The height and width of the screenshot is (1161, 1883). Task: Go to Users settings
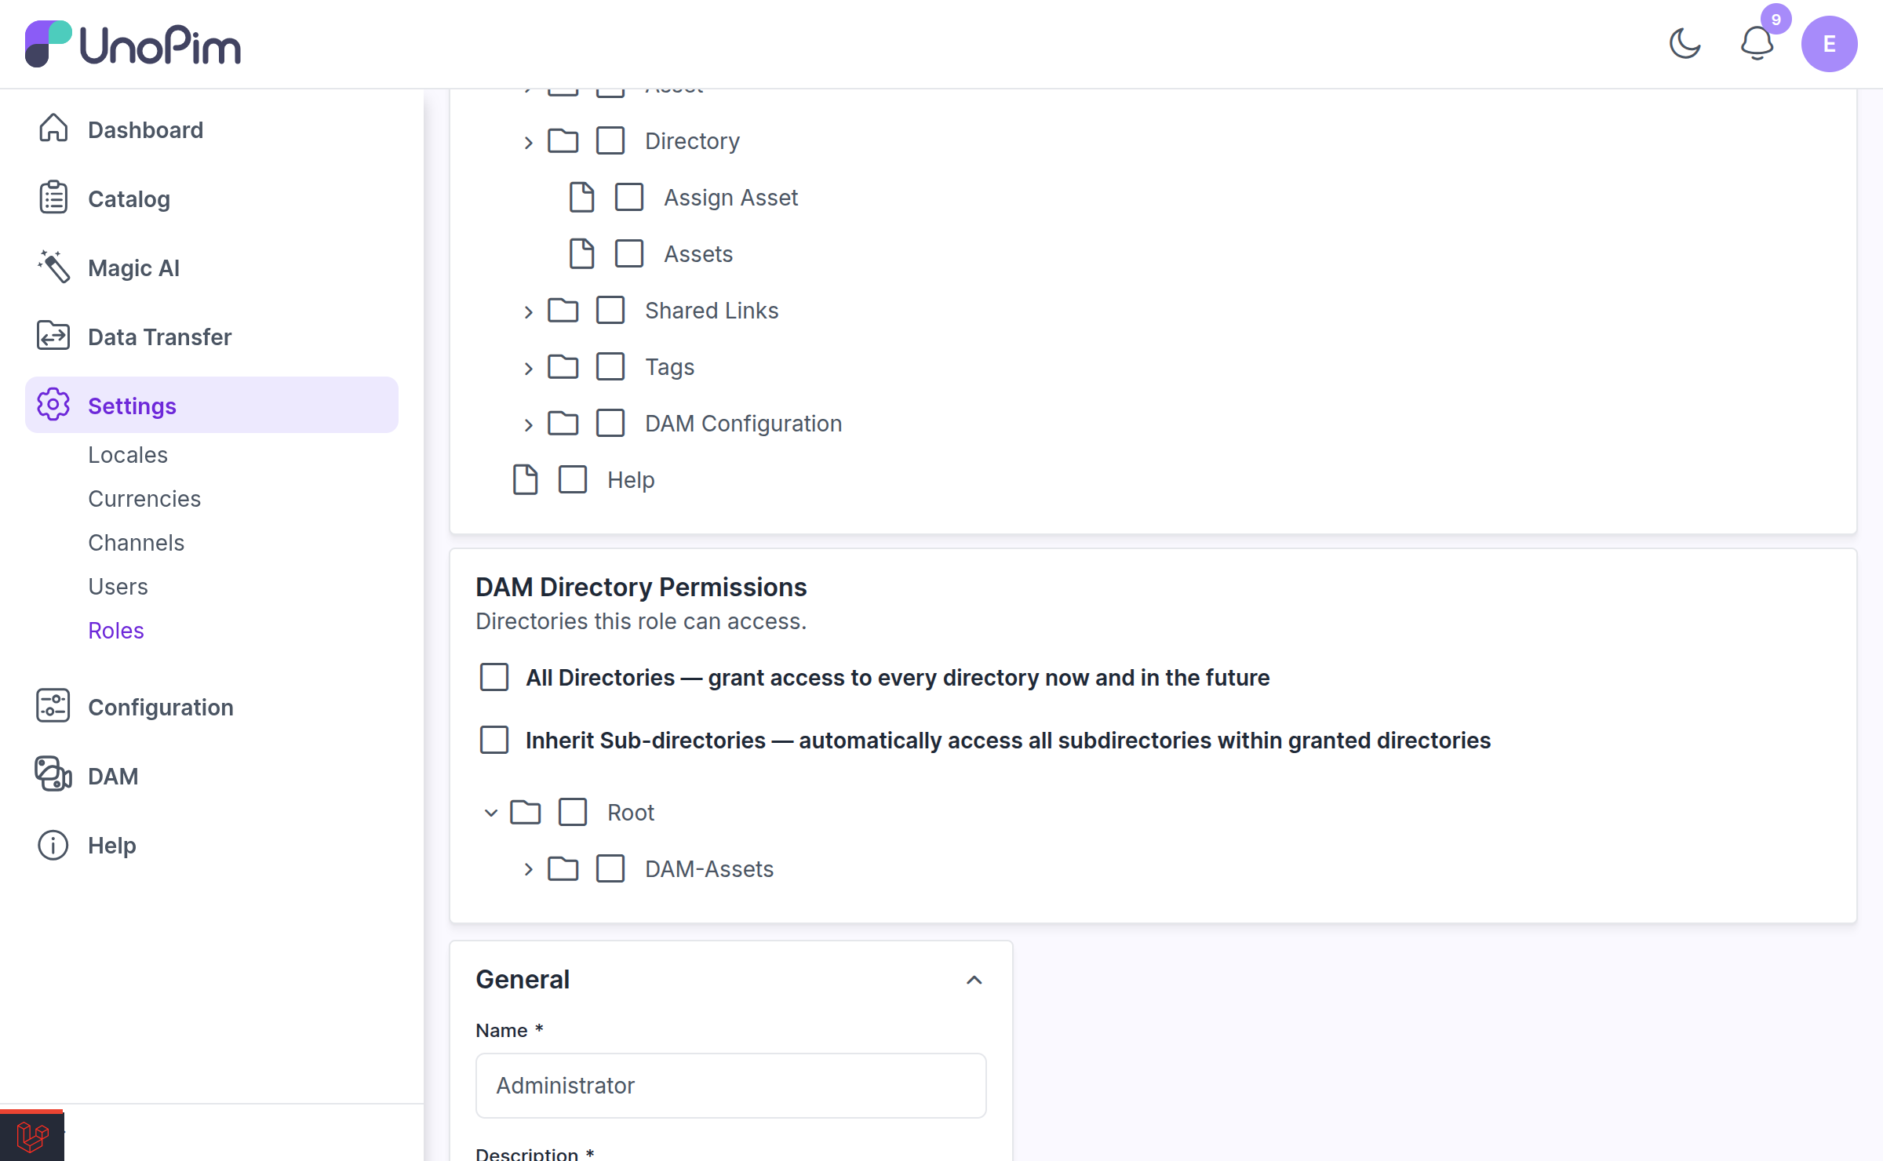point(118,587)
